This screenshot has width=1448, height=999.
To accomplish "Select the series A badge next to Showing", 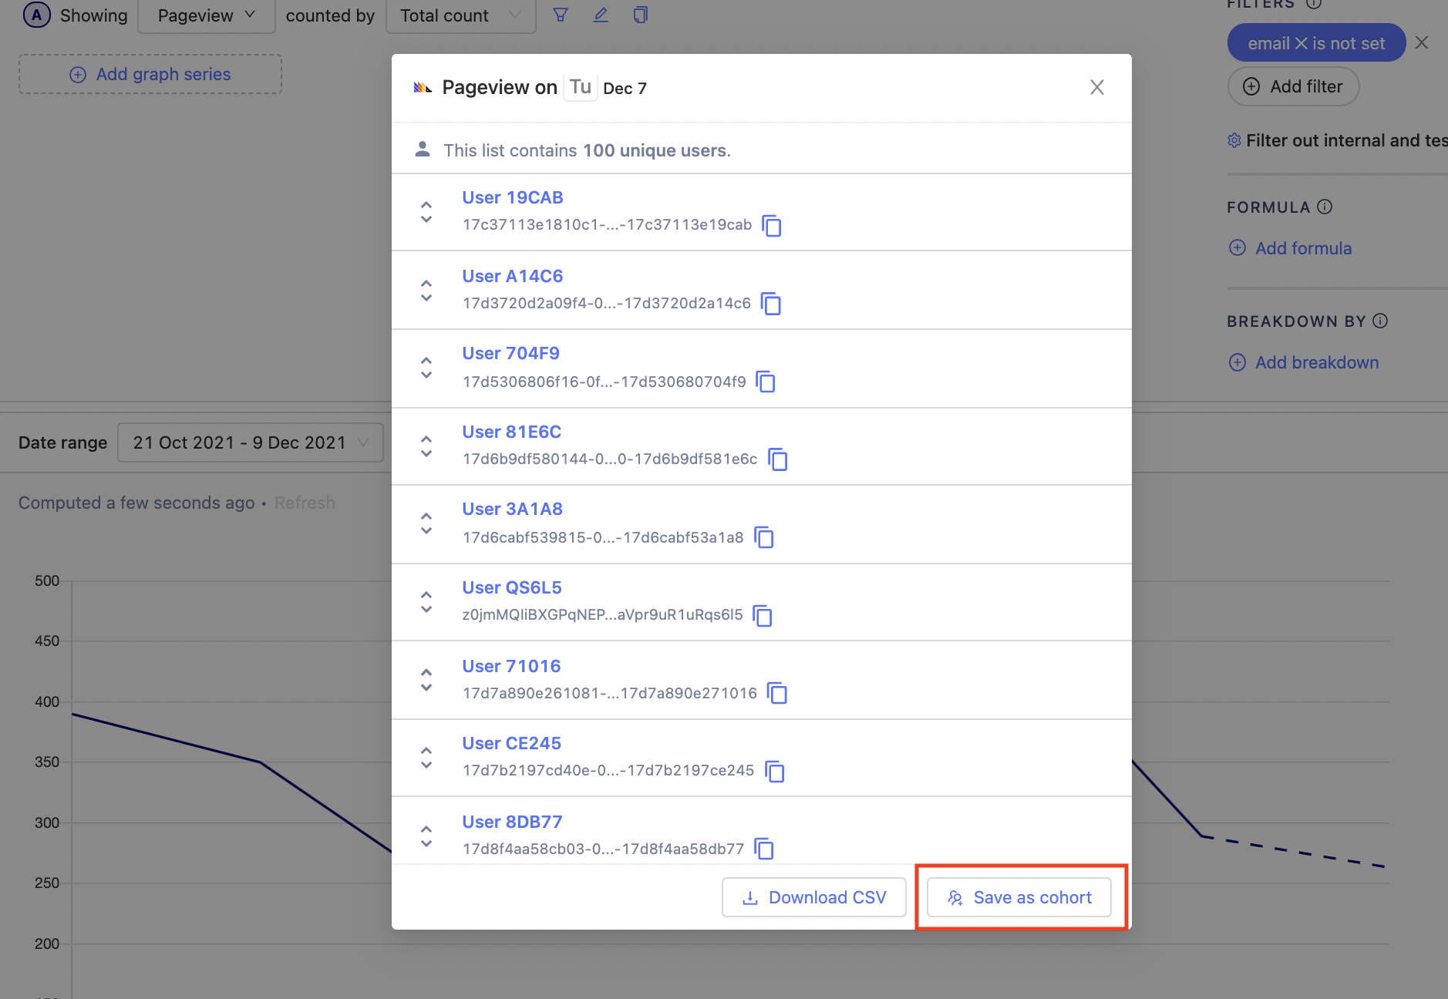I will click(37, 14).
